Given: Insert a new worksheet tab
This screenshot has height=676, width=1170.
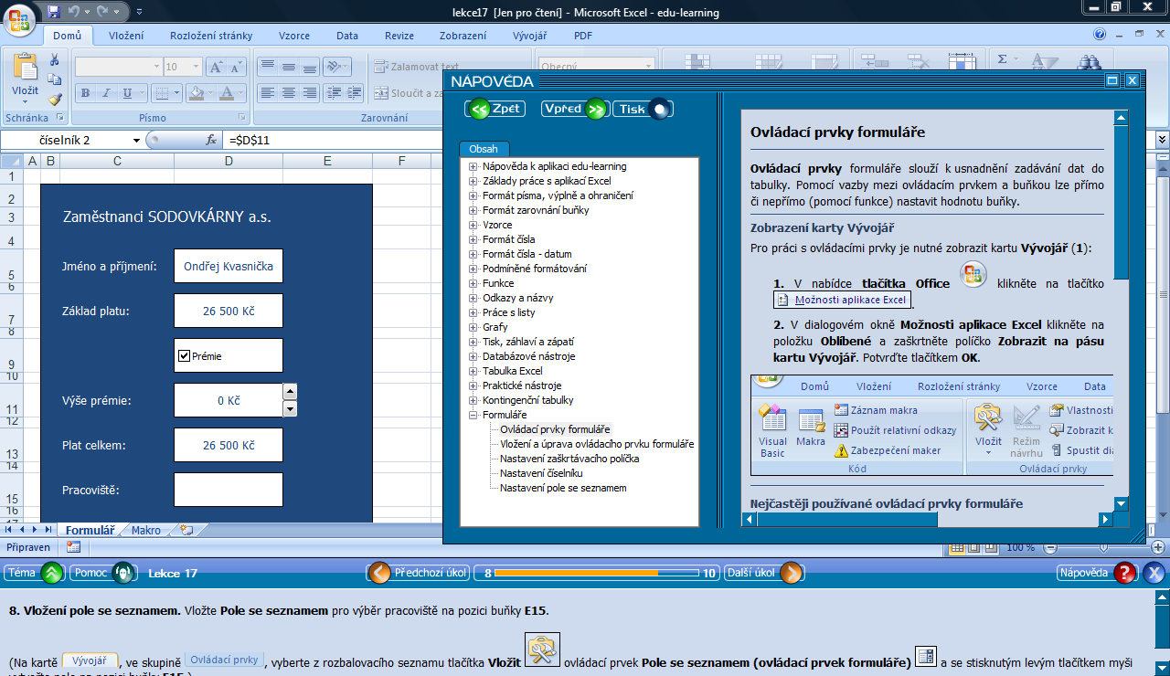Looking at the screenshot, I should pyautogui.click(x=186, y=530).
